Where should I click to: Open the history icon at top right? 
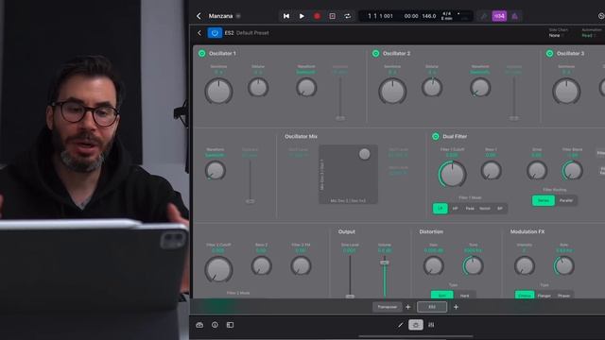point(601,16)
